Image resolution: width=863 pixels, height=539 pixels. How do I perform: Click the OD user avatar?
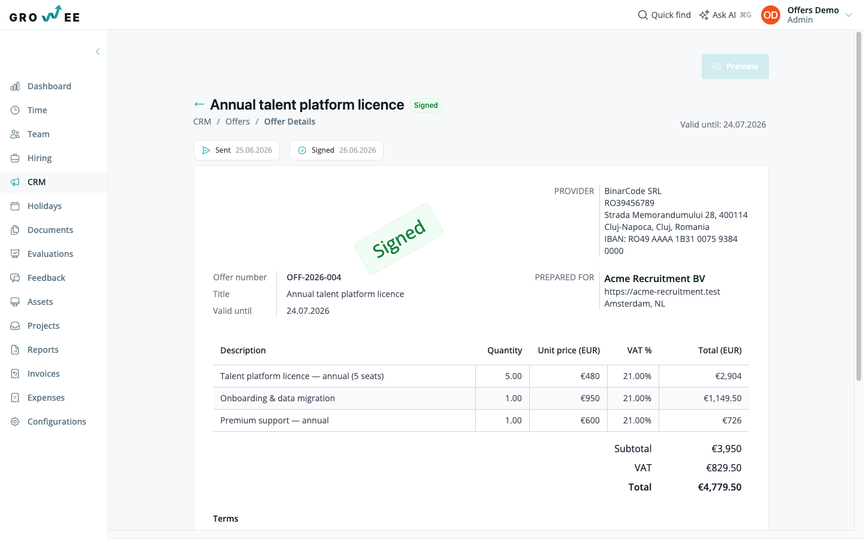pyautogui.click(x=771, y=15)
